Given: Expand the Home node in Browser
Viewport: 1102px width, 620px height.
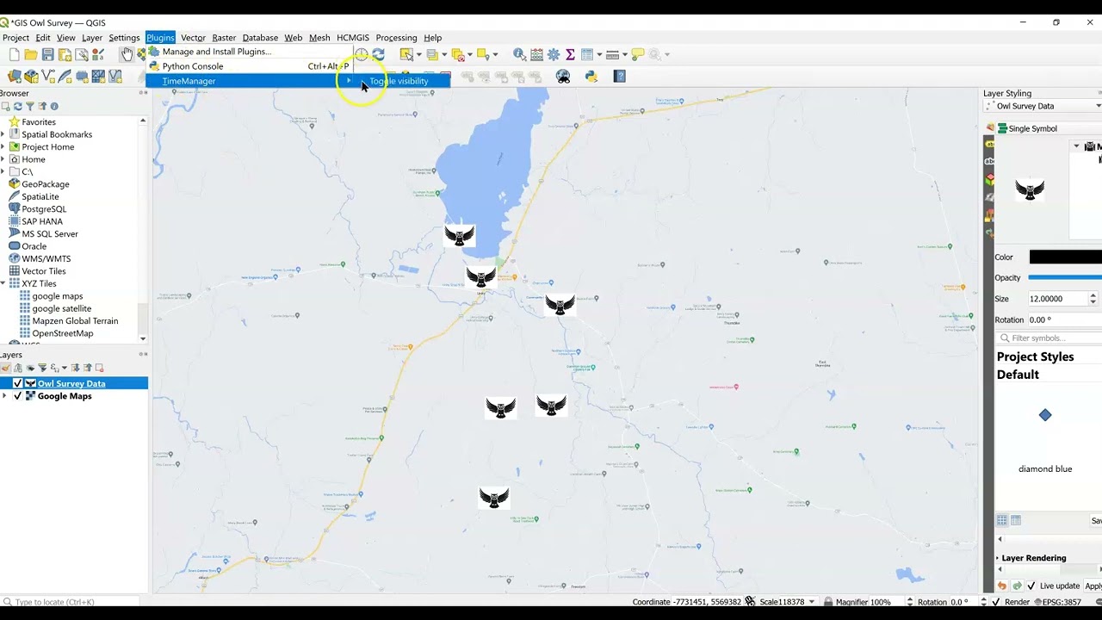Looking at the screenshot, I should pyautogui.click(x=3, y=159).
